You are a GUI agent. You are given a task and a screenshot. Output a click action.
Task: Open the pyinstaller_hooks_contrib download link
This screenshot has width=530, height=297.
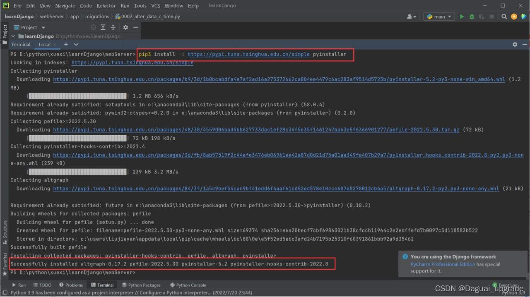(288, 155)
